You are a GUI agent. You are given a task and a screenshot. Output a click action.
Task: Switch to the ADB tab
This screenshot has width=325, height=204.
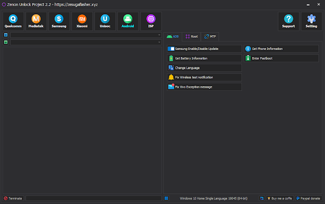tap(173, 37)
